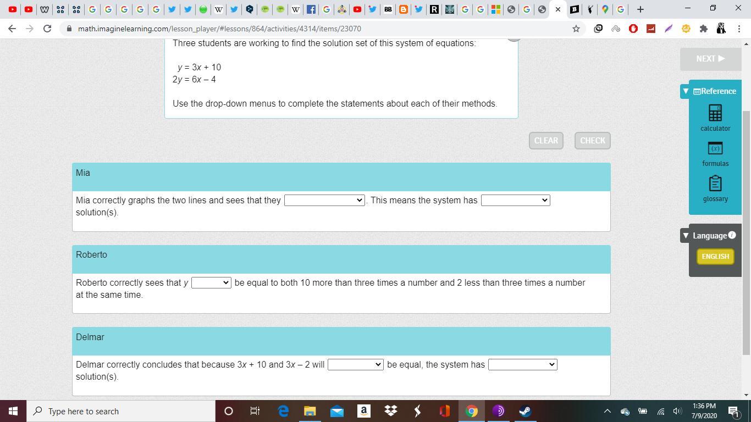751x422 pixels.
Task: Switch to the Blogger tab
Action: tap(403, 9)
